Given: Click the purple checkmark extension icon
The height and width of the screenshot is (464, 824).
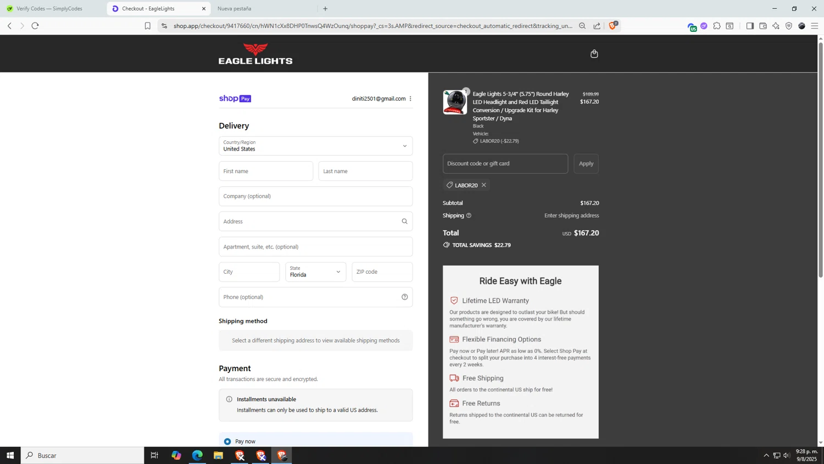Looking at the screenshot, I should (704, 26).
